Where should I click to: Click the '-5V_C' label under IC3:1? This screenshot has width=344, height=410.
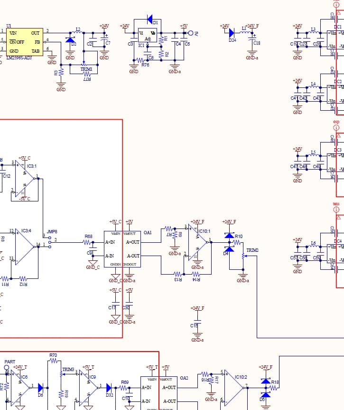25,199
